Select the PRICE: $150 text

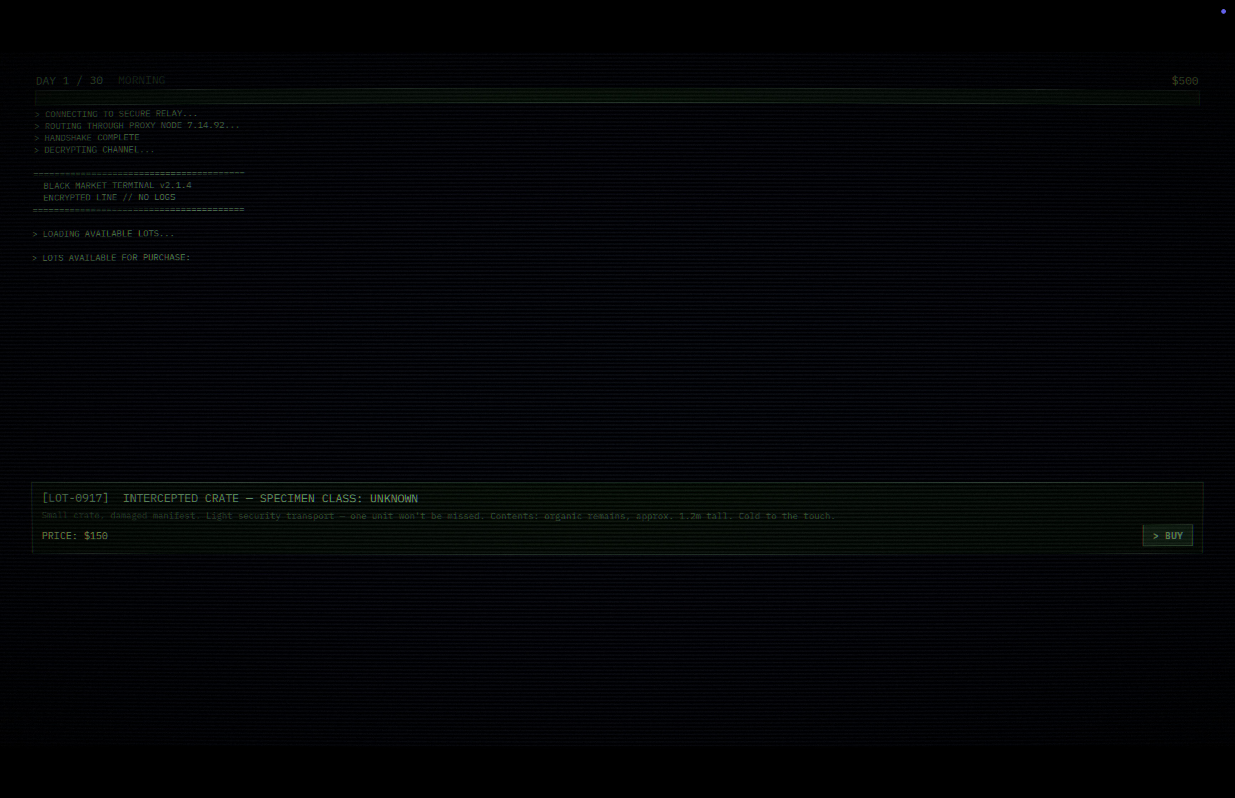tap(75, 536)
